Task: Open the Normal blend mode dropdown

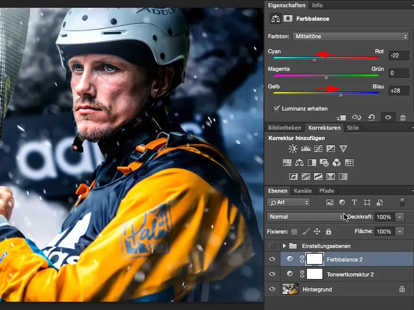Action: (305, 217)
